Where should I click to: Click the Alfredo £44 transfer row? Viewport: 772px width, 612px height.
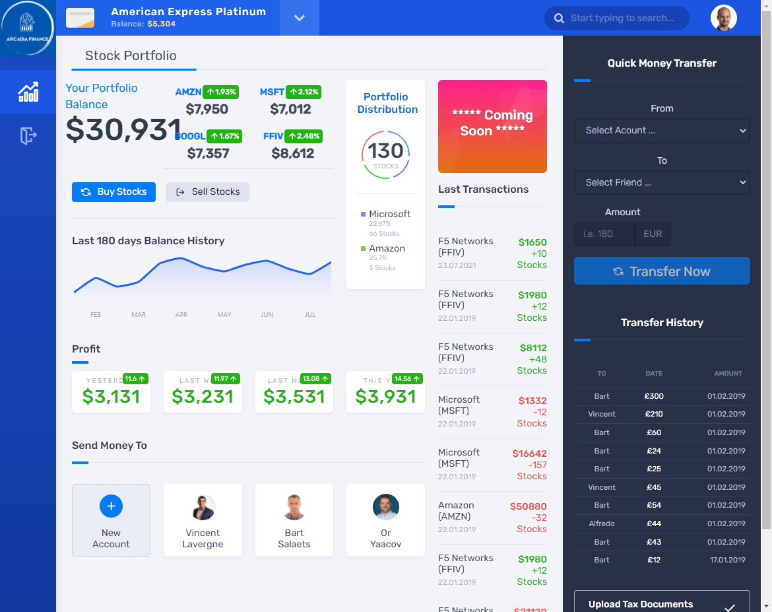tap(662, 524)
